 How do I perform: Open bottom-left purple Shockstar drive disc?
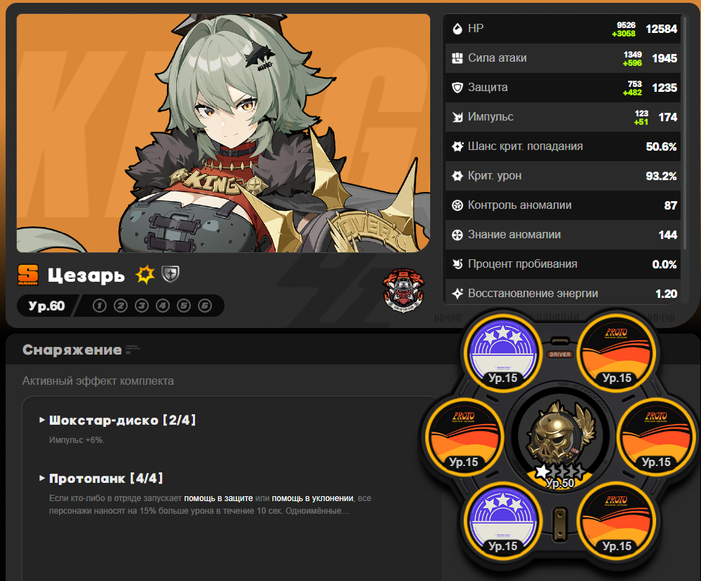[503, 520]
